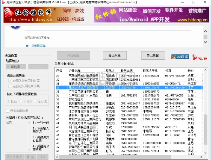Open the 刷新该页面 link
The height and width of the screenshot is (160, 211).
pos(39,46)
